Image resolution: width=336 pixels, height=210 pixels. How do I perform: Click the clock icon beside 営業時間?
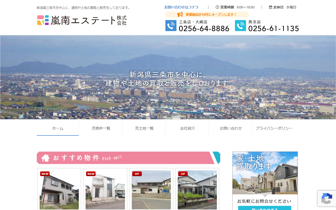[217, 7]
